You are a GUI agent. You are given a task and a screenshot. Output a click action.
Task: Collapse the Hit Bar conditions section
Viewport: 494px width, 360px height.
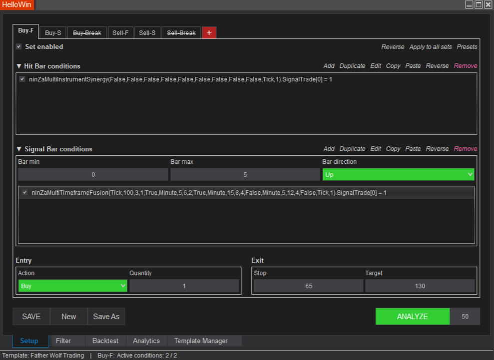click(19, 66)
